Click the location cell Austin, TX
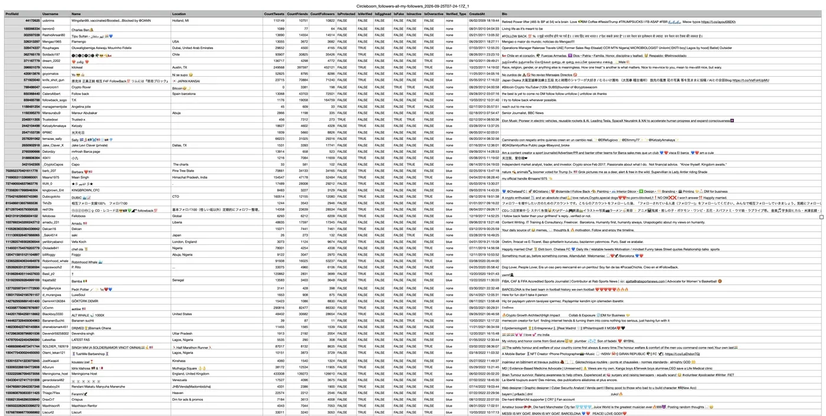The width and height of the screenshot is (826, 416). point(180,68)
